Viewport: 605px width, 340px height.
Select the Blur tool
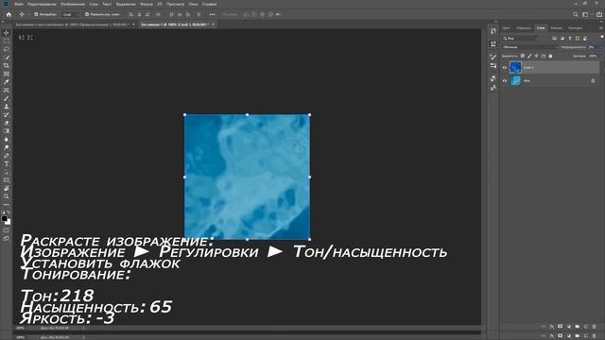click(7, 139)
